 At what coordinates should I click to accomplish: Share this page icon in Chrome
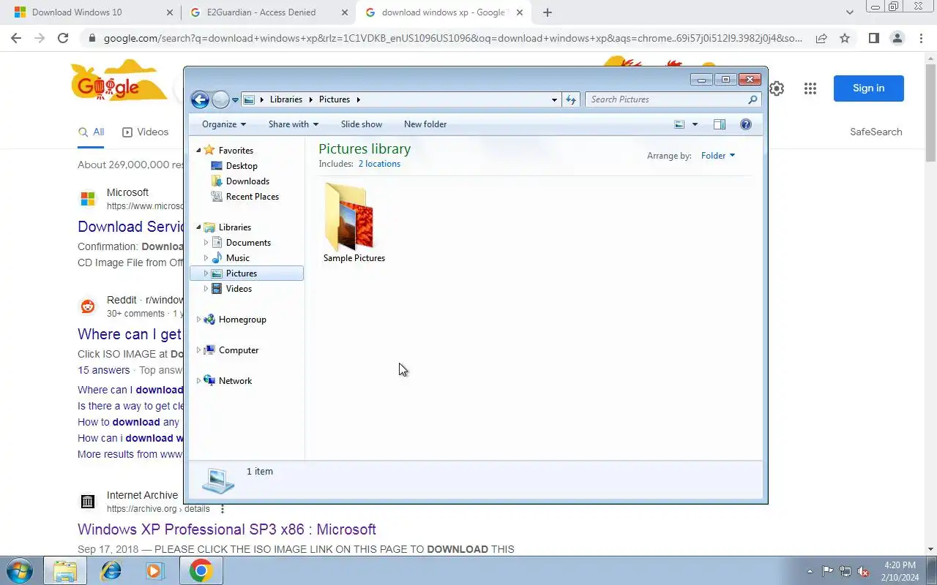coord(821,38)
